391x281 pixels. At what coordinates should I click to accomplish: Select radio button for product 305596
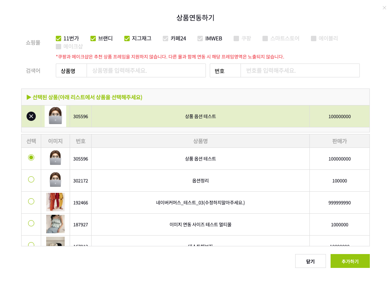point(31,157)
